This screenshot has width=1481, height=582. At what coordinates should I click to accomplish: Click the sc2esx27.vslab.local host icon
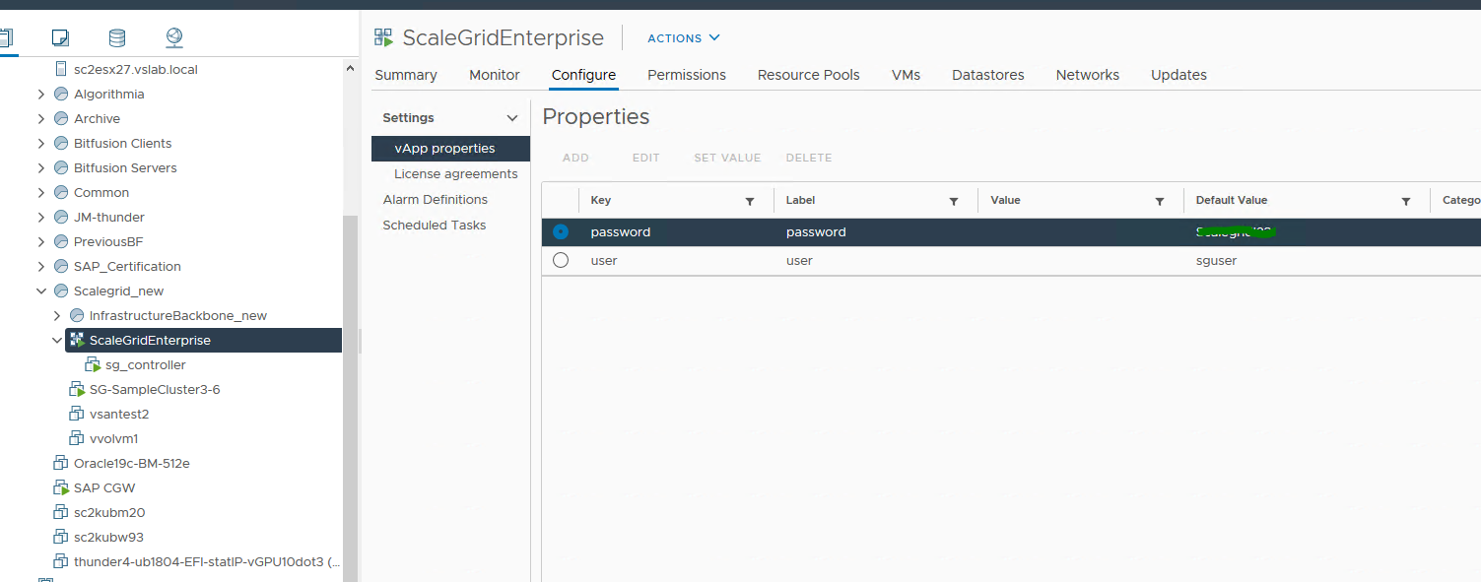coord(61,70)
